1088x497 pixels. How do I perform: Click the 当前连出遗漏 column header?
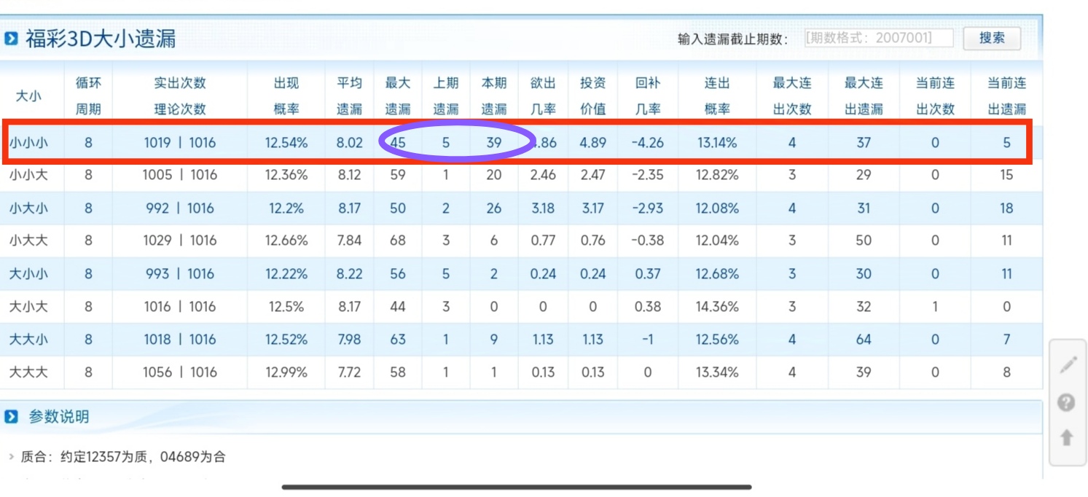1006,95
